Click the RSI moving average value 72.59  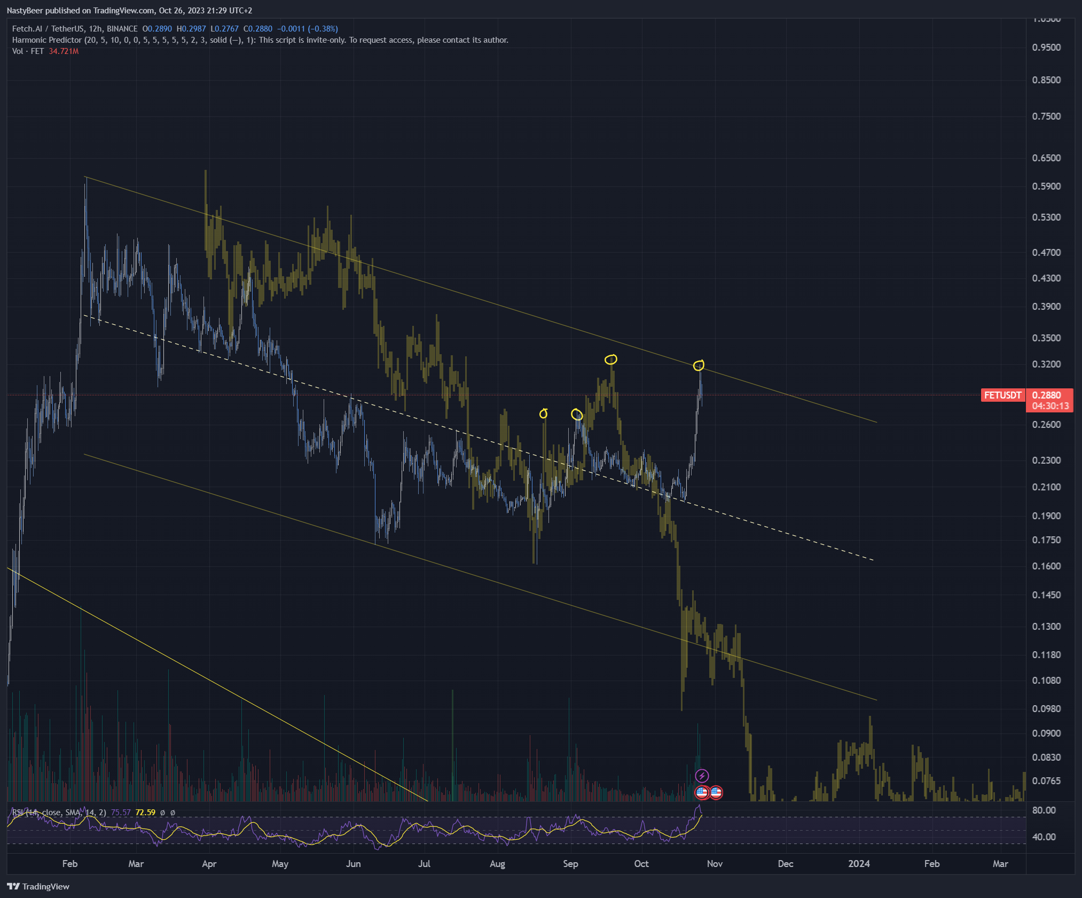145,813
